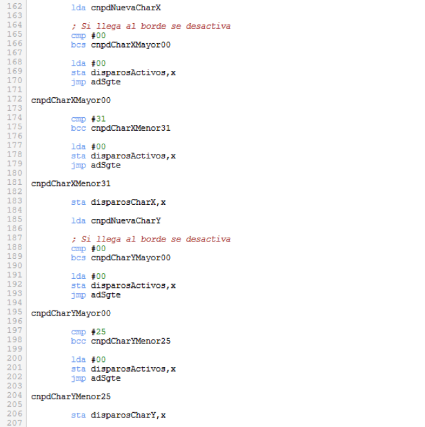The height and width of the screenshot is (427, 425).
Task: Click the 'jmp adSgte' on line 170
Action: pyautogui.click(x=95, y=82)
